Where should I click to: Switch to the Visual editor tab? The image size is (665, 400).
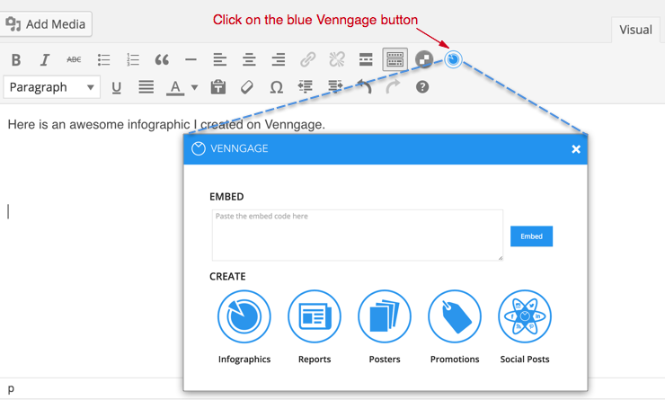(635, 30)
